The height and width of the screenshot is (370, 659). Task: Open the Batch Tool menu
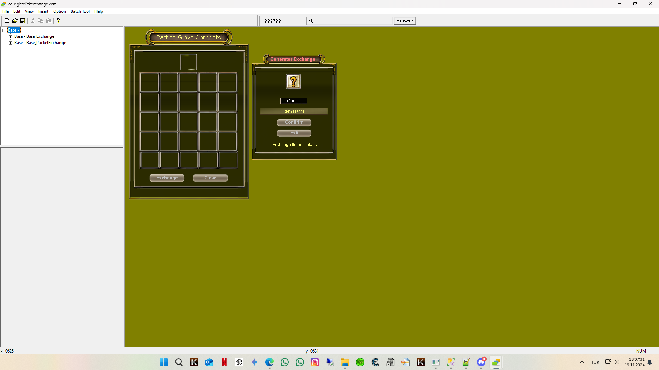(x=80, y=11)
